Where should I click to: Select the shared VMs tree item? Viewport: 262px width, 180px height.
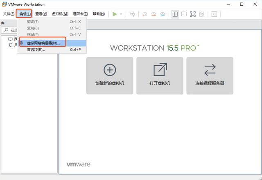pyautogui.click(x=10, y=45)
